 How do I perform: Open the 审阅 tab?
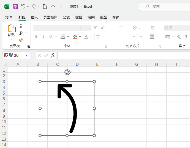[91, 17]
